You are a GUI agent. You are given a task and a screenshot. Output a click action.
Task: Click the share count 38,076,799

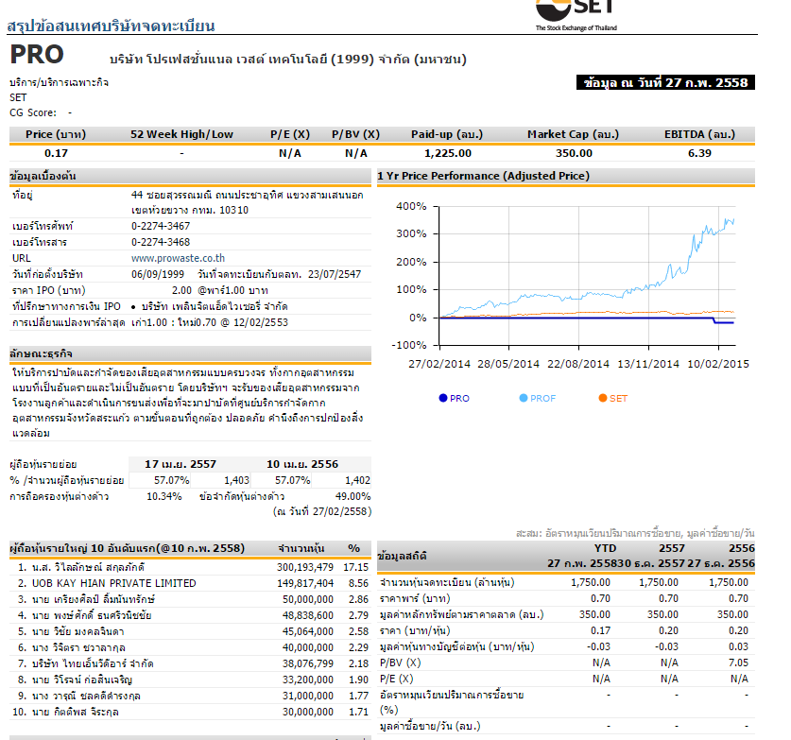coord(308,663)
